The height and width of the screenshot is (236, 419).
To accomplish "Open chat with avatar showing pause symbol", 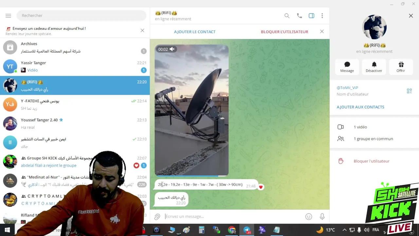I will point(10,143).
